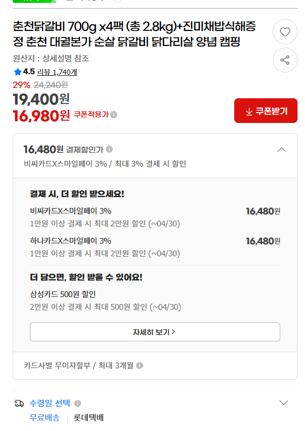Click info icon beside 수령일 선택
305x431 pixels.
pos(78,403)
